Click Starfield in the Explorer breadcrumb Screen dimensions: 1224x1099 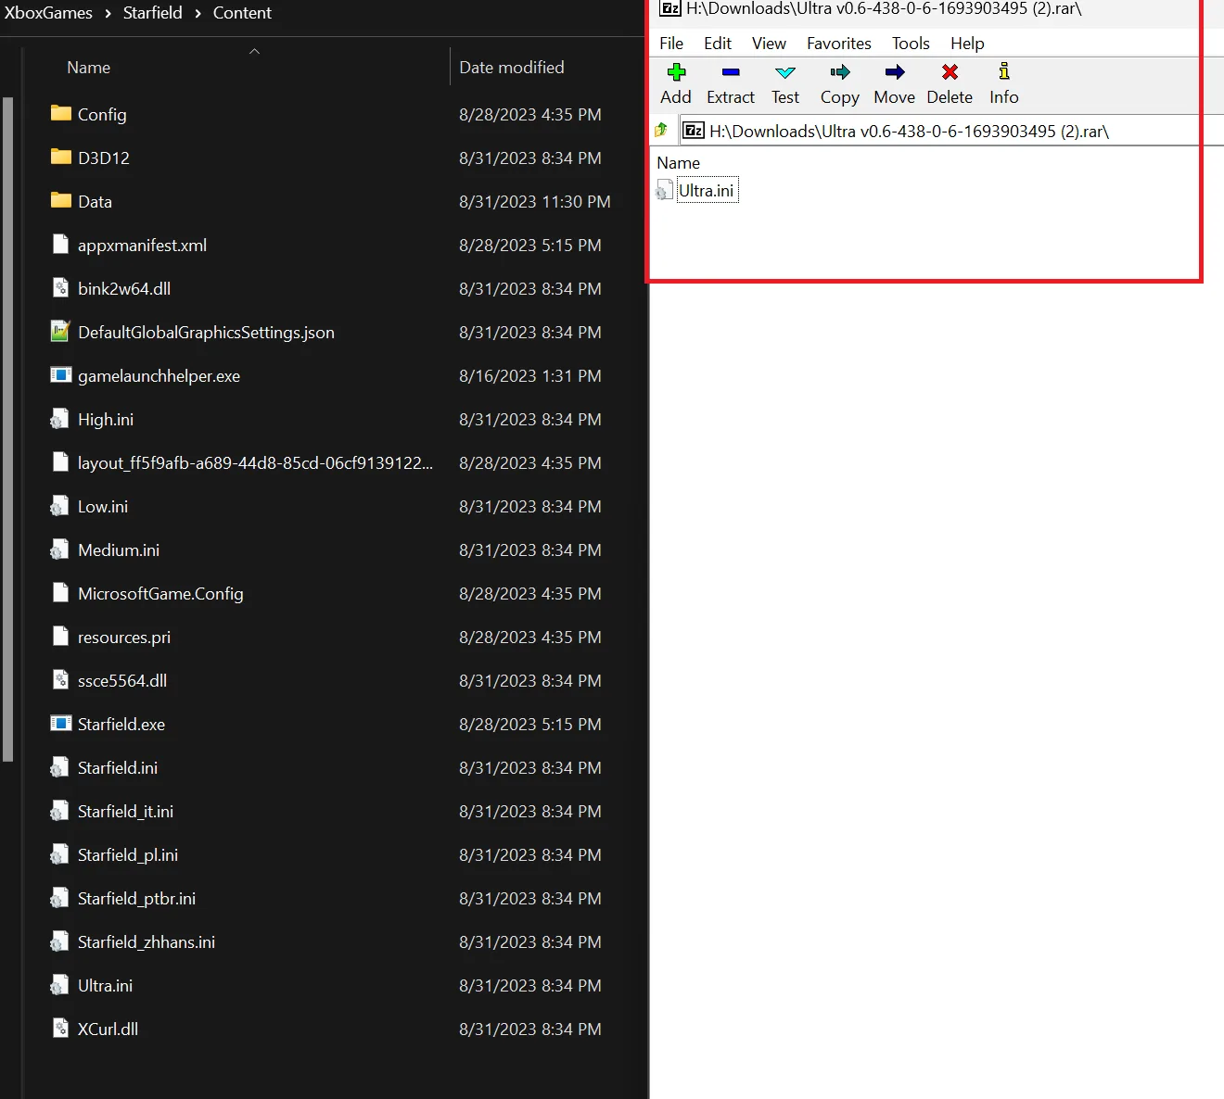(153, 13)
